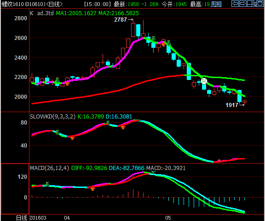This screenshot has width=265, height=221.
Task: Click the 04 month marker on time axis
Action: point(67,218)
